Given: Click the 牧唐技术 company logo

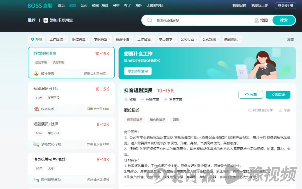Looking at the screenshot, I should pyautogui.click(x=36, y=109).
